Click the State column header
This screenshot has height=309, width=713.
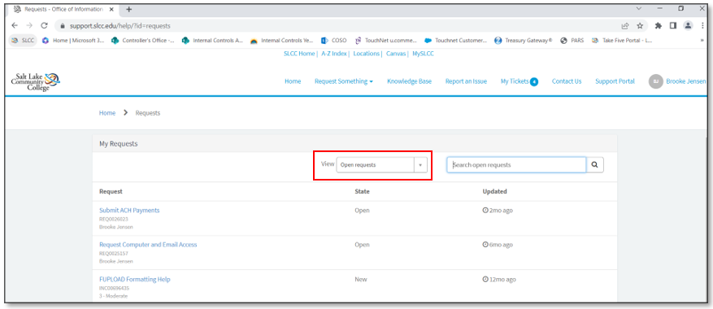362,192
